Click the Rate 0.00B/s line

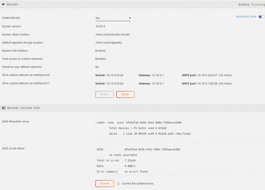click(116, 166)
